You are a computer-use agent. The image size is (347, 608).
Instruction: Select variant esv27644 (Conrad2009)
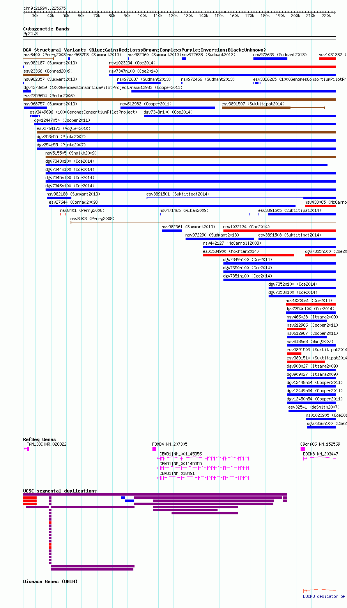pyautogui.click(x=73, y=203)
